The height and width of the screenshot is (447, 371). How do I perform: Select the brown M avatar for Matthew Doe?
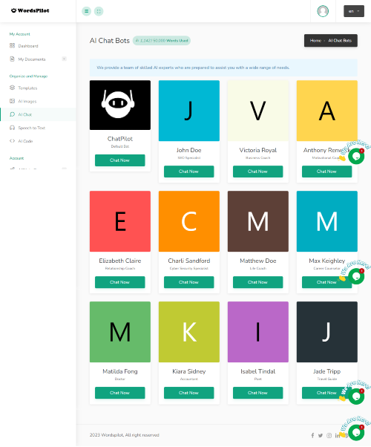click(x=258, y=221)
